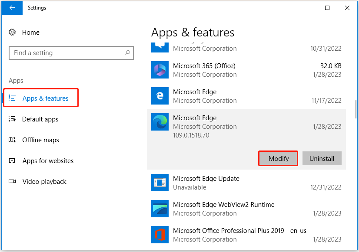Click the Apps section header in sidebar
The width and height of the screenshot is (359, 252).
pyautogui.click(x=16, y=81)
